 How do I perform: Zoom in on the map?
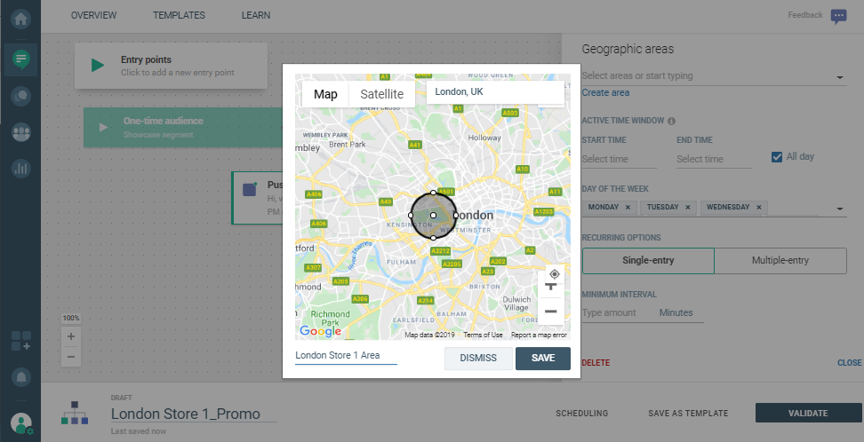coord(551,287)
